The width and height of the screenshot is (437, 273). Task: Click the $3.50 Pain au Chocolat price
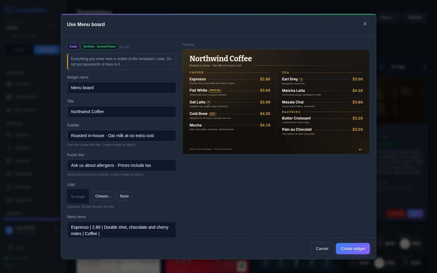coord(357,130)
